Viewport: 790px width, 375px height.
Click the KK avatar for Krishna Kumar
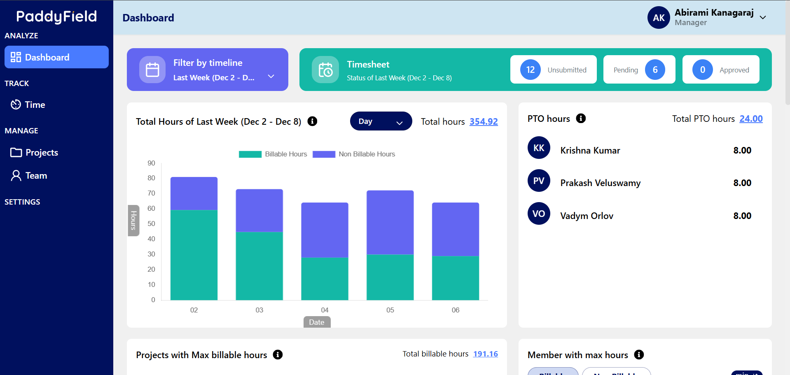539,148
